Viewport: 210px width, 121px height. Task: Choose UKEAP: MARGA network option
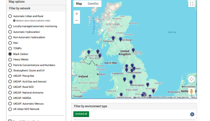pyautogui.click(x=10, y=98)
